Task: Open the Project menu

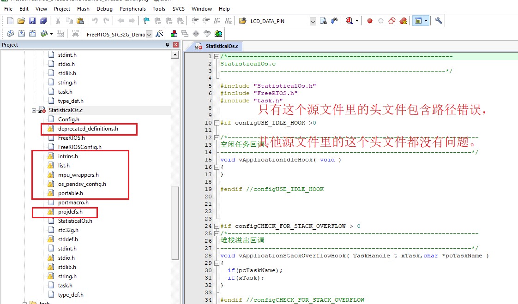Action: (62, 9)
